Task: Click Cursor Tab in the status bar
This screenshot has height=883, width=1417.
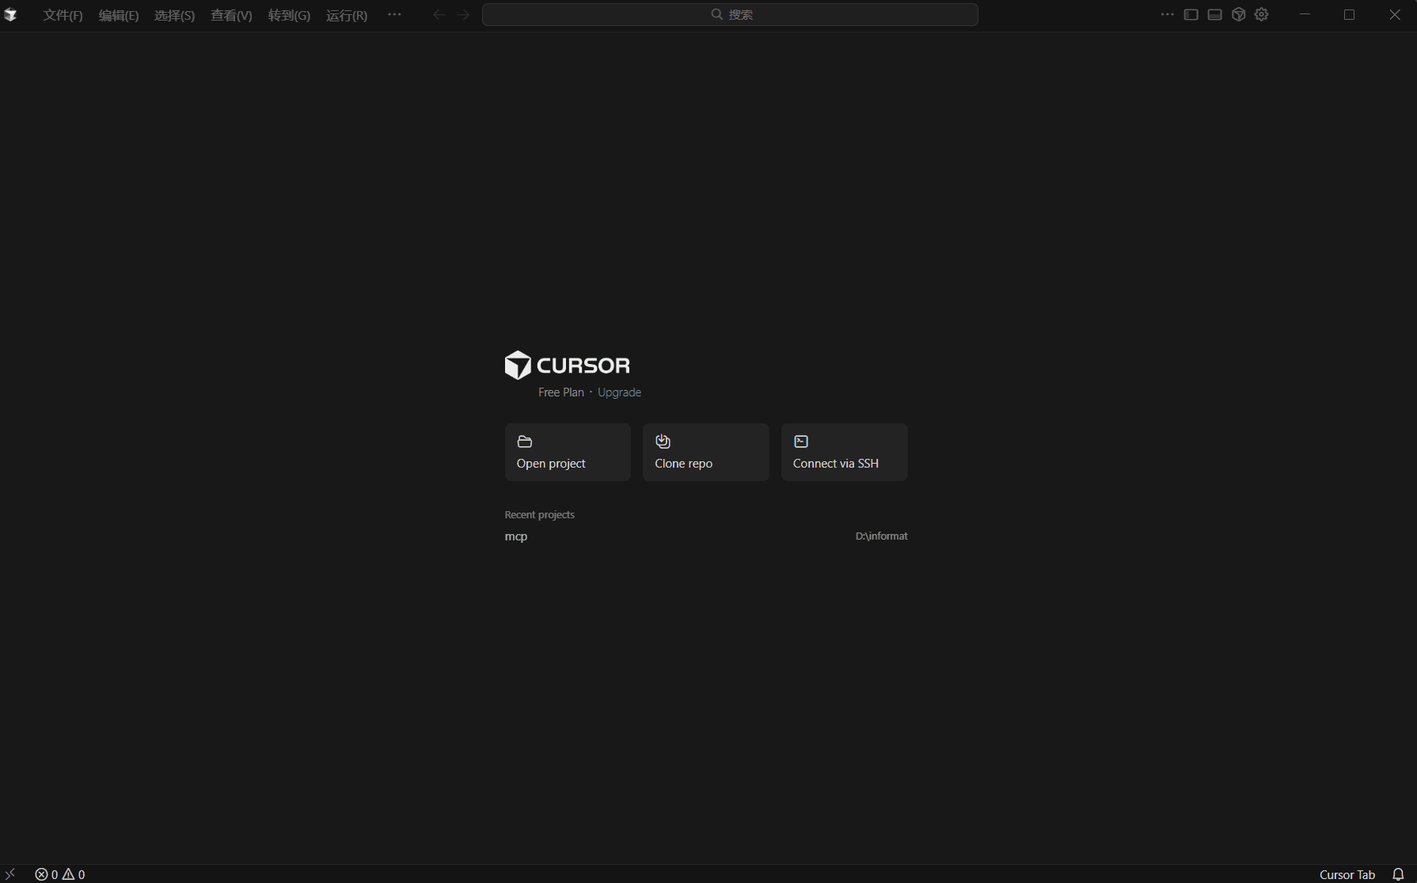Action: coord(1347,874)
